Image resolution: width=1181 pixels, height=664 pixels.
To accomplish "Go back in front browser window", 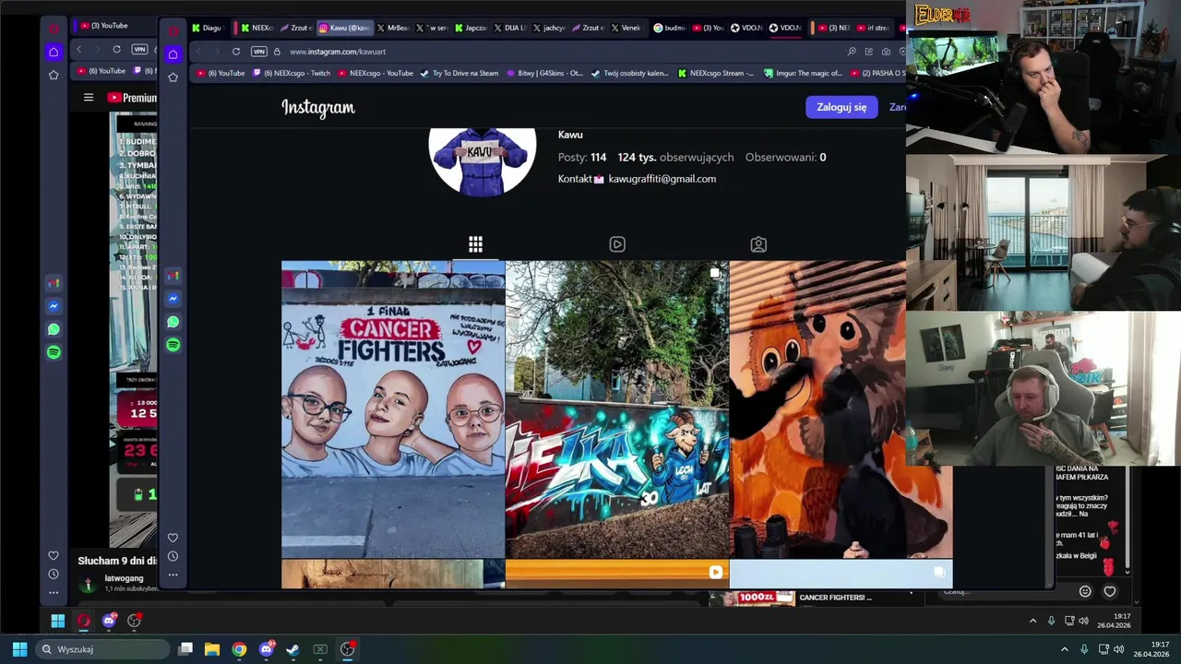I will (197, 52).
